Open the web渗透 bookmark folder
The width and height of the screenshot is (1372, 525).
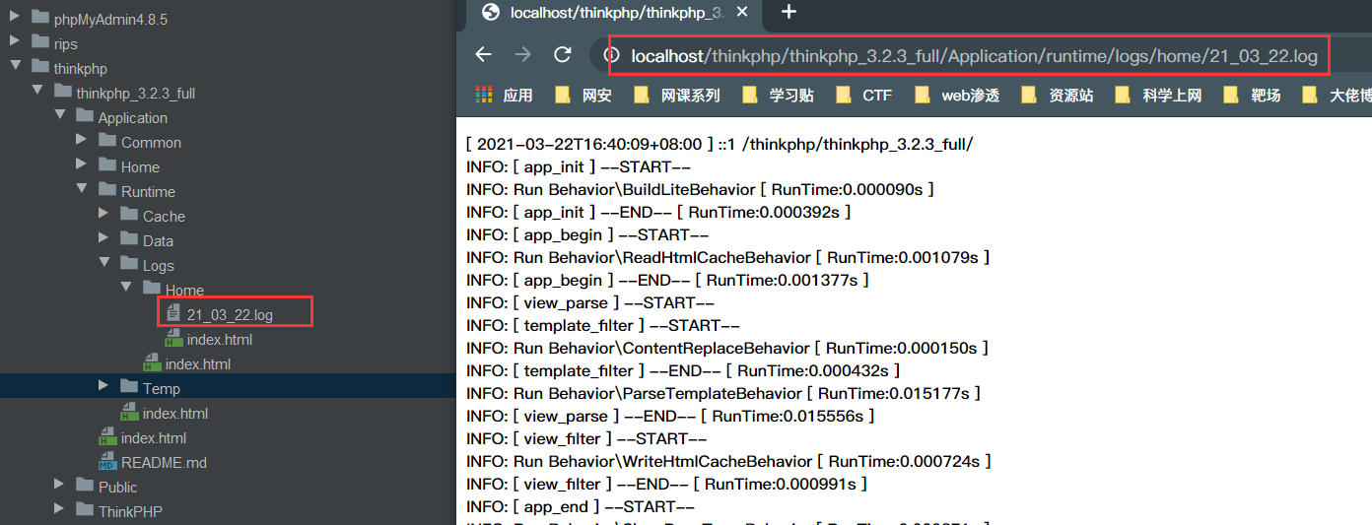click(956, 95)
